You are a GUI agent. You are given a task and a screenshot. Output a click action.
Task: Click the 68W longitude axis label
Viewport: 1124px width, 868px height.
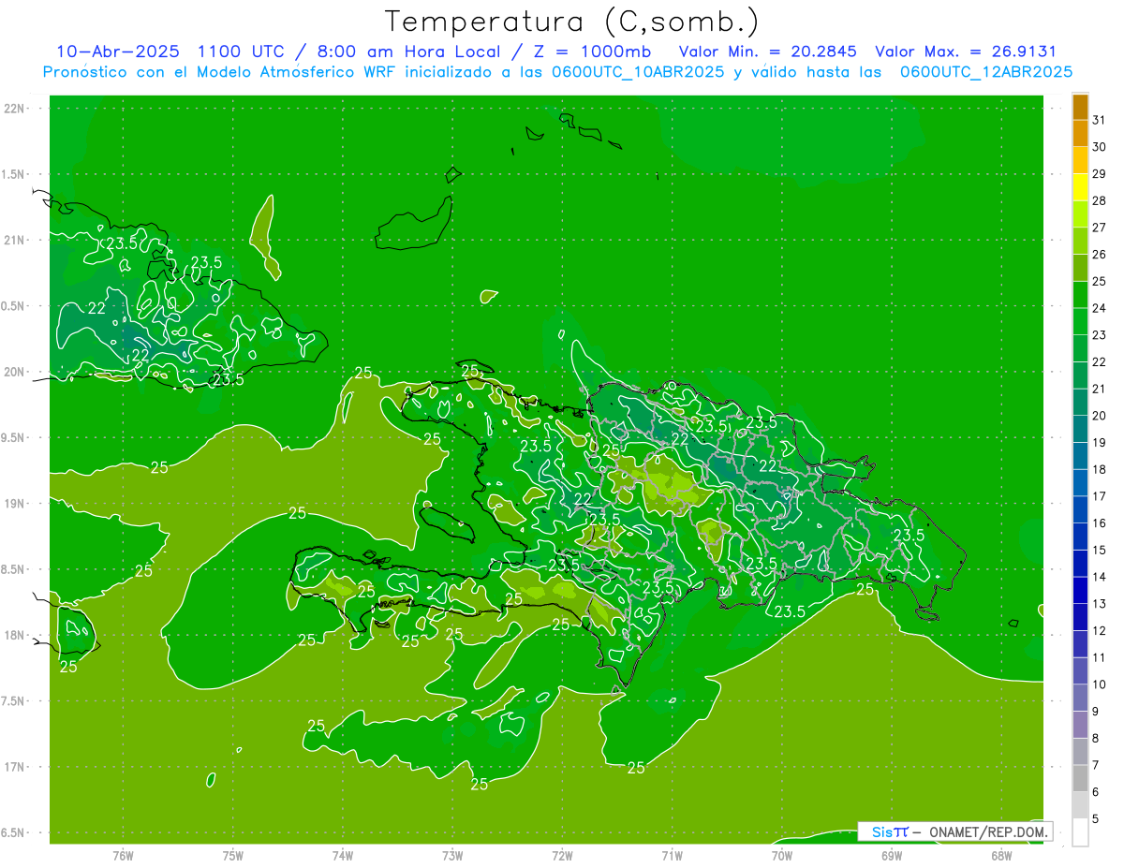(1001, 856)
